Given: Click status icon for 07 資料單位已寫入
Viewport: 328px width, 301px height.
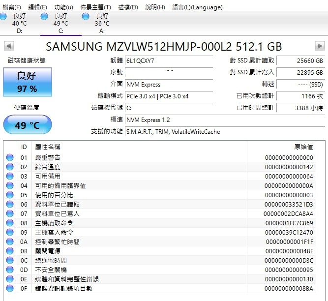Looking at the screenshot, I should click(10, 213).
